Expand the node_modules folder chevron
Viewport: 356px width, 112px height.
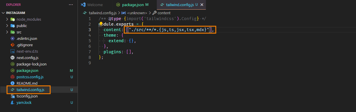(x=7, y=19)
